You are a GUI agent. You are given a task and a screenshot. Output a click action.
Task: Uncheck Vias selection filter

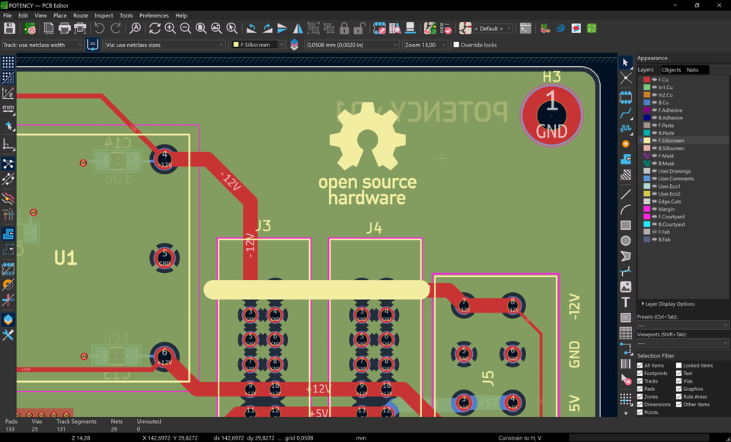678,381
